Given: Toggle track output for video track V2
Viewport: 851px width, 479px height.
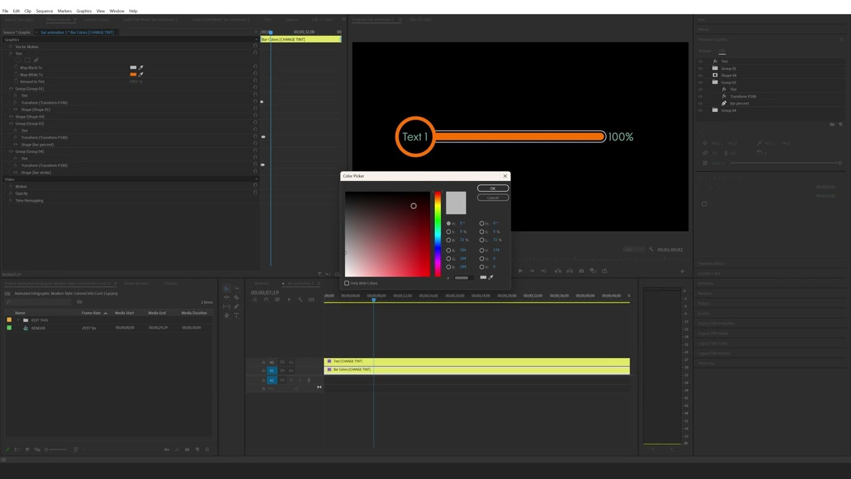Looking at the screenshot, I should tap(291, 363).
